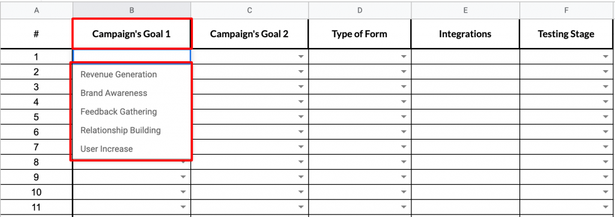Open Testing Stage dropdown arrow in row 11

coord(606,207)
